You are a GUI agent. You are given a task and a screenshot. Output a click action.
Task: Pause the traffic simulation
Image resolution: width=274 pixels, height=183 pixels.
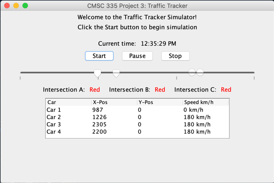pyautogui.click(x=137, y=56)
